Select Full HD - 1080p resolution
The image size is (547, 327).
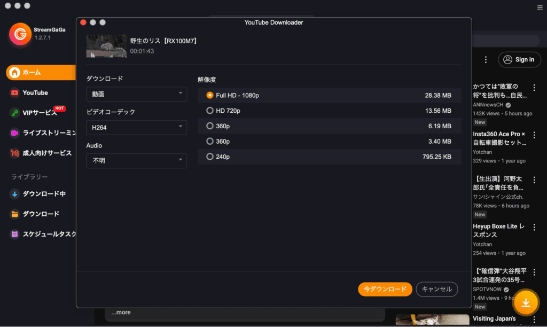click(329, 95)
